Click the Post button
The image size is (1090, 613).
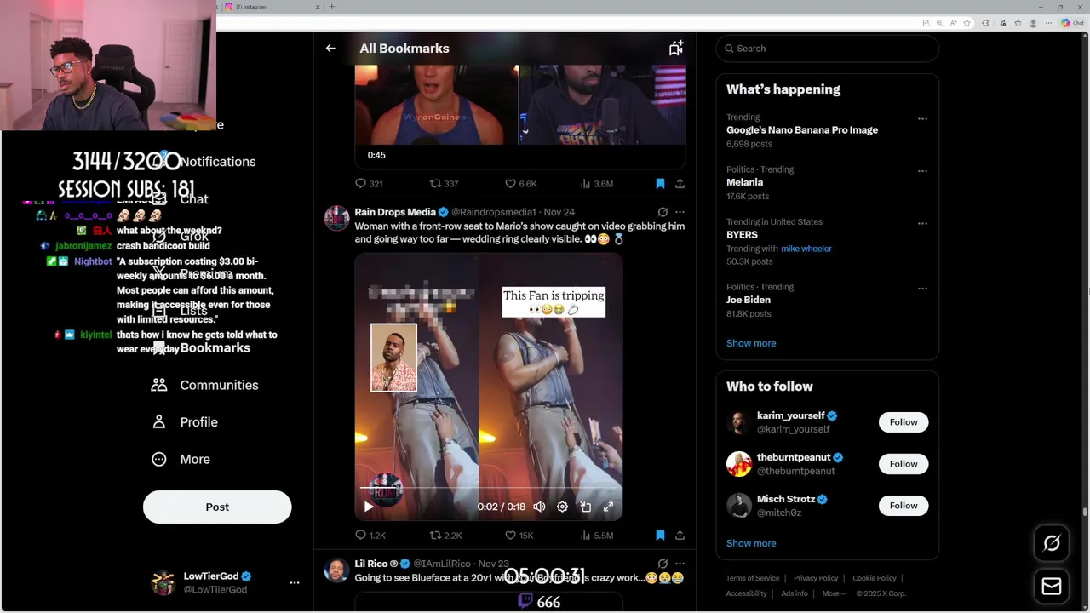click(x=217, y=507)
